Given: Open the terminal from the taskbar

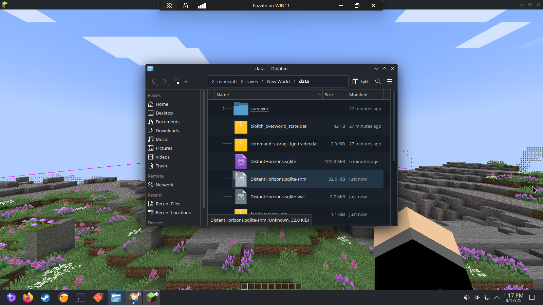Looking at the screenshot, I should point(81,298).
